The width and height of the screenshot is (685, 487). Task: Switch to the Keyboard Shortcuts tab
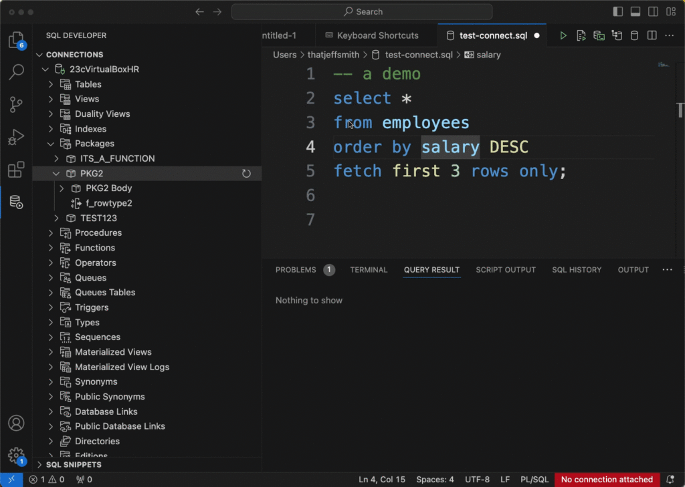[376, 36]
